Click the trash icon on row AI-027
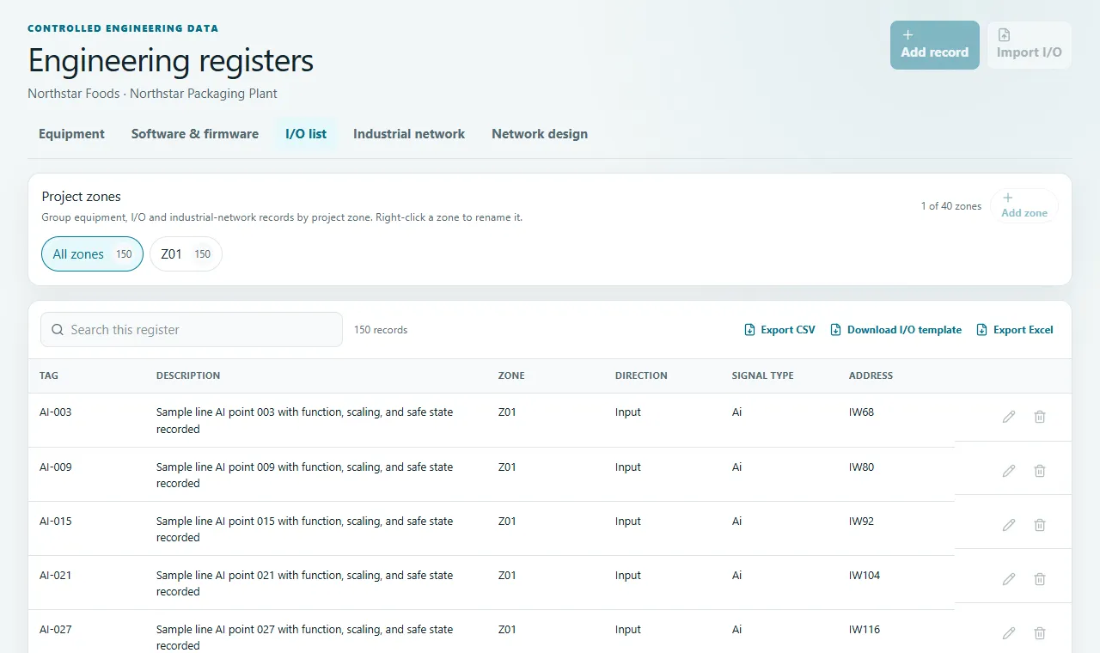 coord(1040,633)
